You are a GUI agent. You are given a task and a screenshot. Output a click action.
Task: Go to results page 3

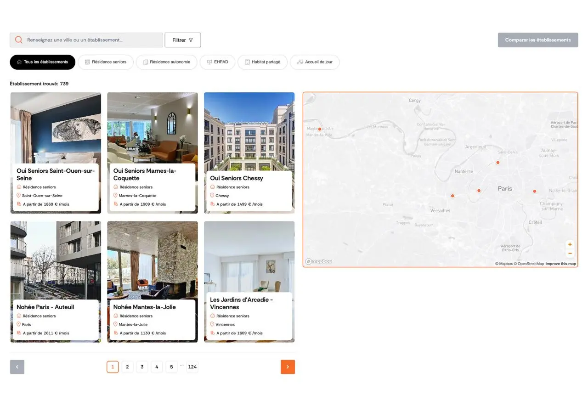[142, 367]
